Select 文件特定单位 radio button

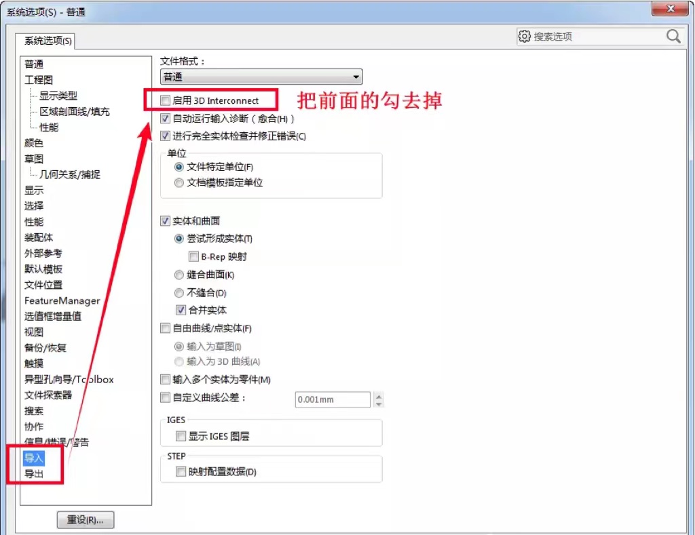[179, 167]
